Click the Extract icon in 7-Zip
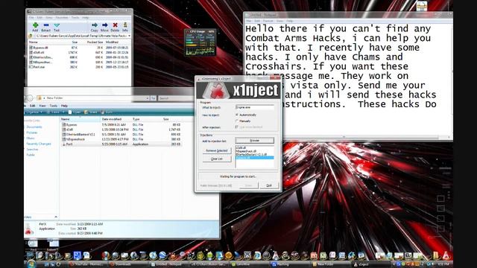The width and height of the screenshot is (477, 268). pos(46,25)
